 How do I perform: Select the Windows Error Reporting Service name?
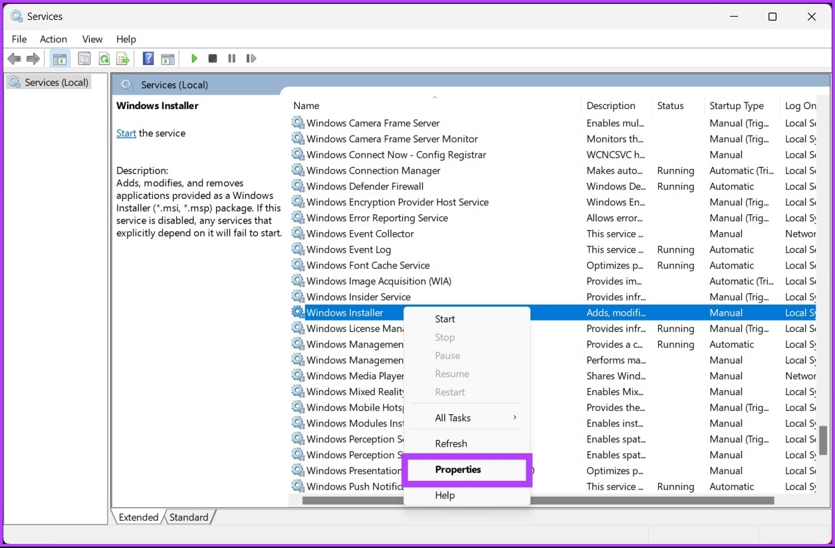point(377,217)
